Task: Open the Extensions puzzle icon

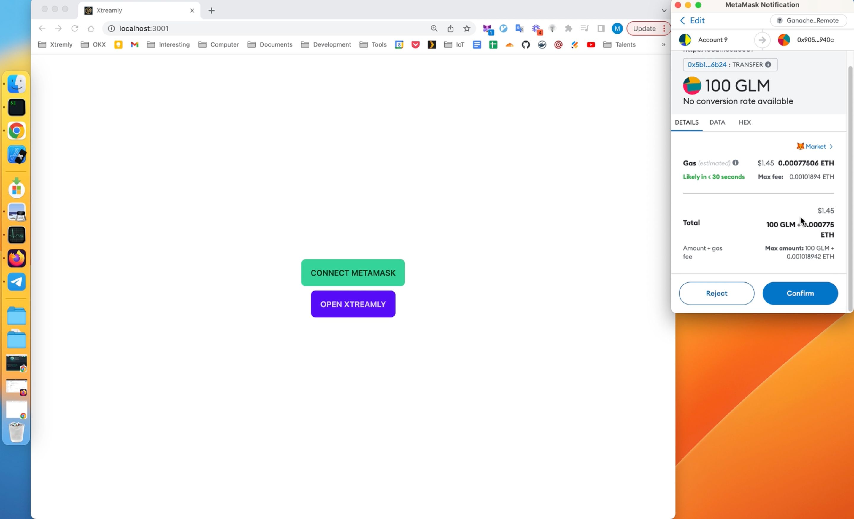Action: (569, 28)
